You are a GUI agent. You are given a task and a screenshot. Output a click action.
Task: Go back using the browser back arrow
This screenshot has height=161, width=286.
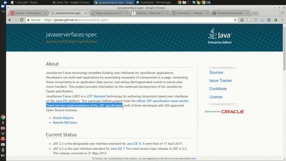[x=10, y=20]
